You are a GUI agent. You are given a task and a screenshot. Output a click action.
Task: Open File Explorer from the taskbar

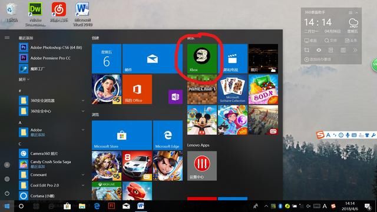(82, 206)
